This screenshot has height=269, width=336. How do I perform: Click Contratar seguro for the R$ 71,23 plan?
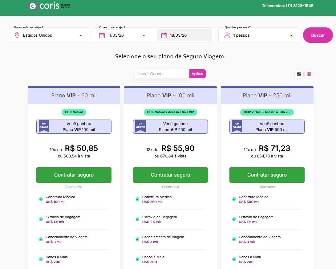(x=267, y=175)
